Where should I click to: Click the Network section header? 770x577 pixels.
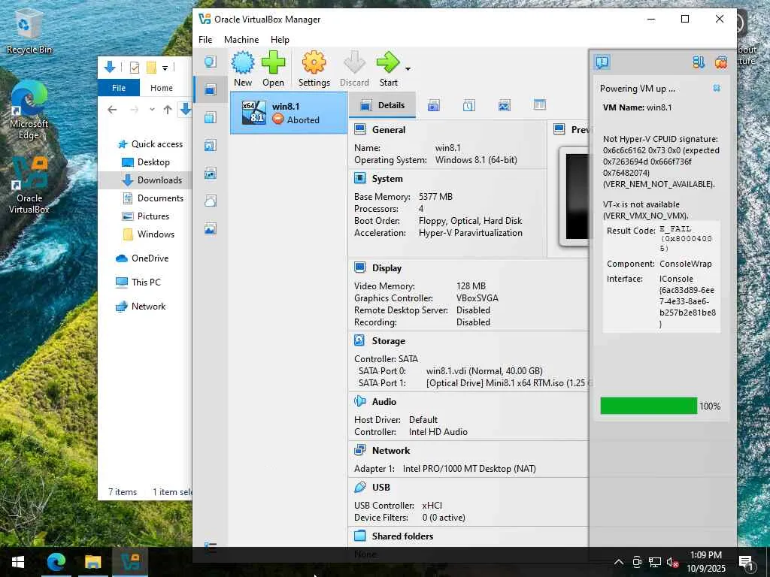390,451
